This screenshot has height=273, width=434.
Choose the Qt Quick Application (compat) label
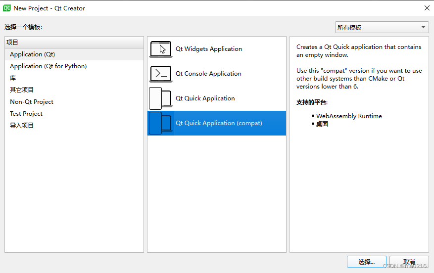tap(219, 123)
